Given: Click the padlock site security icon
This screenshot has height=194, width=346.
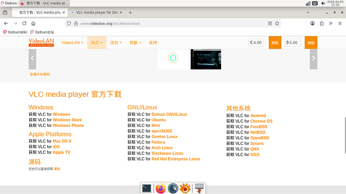Looking at the screenshot, I should (x=76, y=24).
